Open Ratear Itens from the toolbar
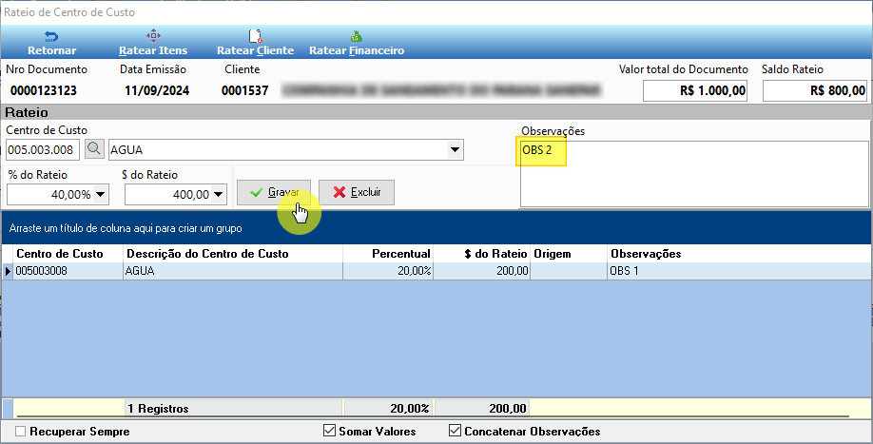The image size is (873, 444). [x=153, y=44]
